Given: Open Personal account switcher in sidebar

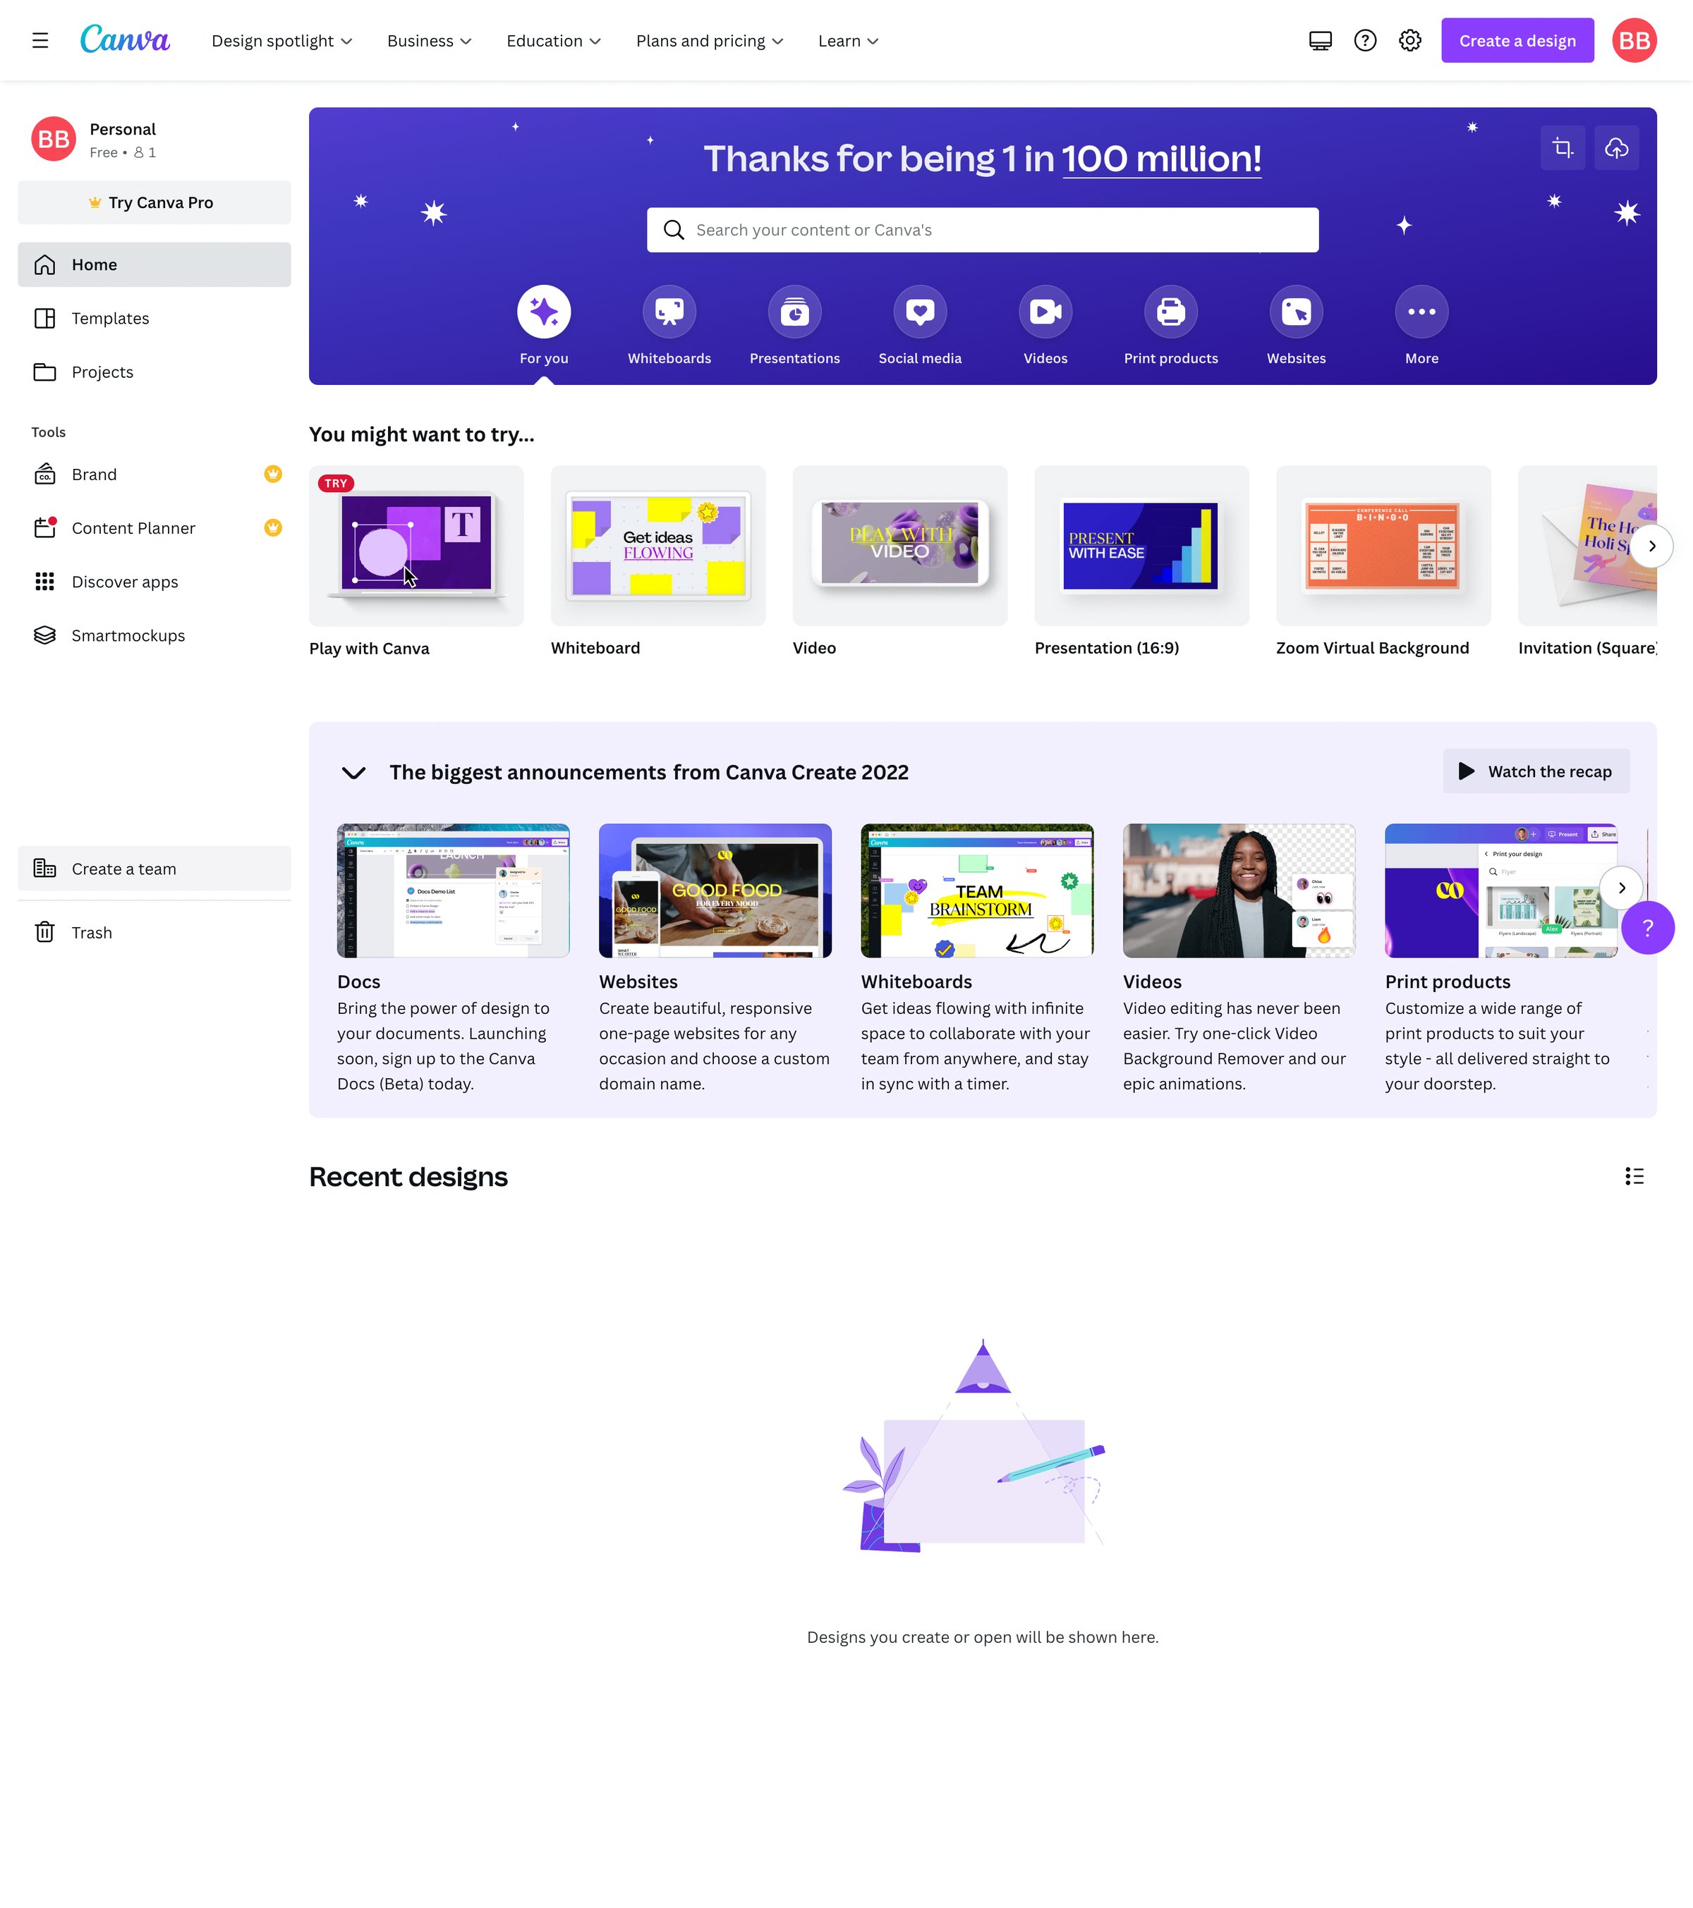Looking at the screenshot, I should [154, 139].
